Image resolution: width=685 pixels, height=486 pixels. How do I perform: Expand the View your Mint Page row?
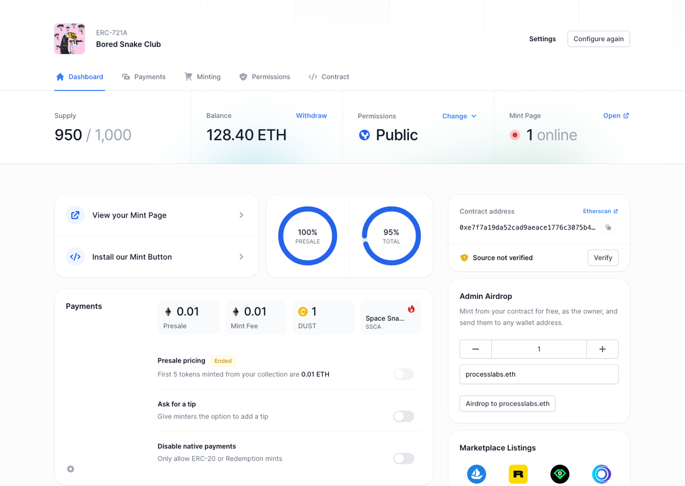(241, 215)
